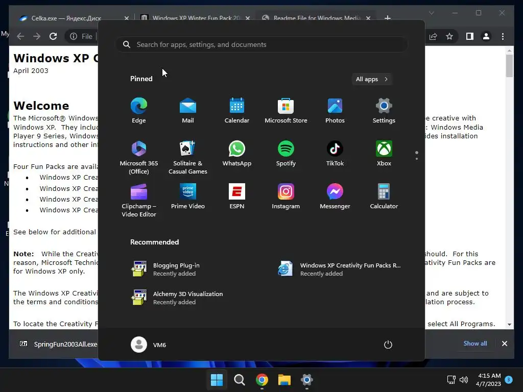The image size is (523, 392).
Task: Select the Readme File for Windows Media tab
Action: [316, 18]
